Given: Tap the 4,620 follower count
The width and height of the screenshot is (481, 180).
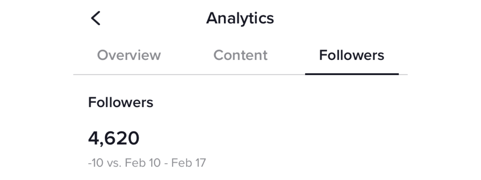Looking at the screenshot, I should pos(113,138).
